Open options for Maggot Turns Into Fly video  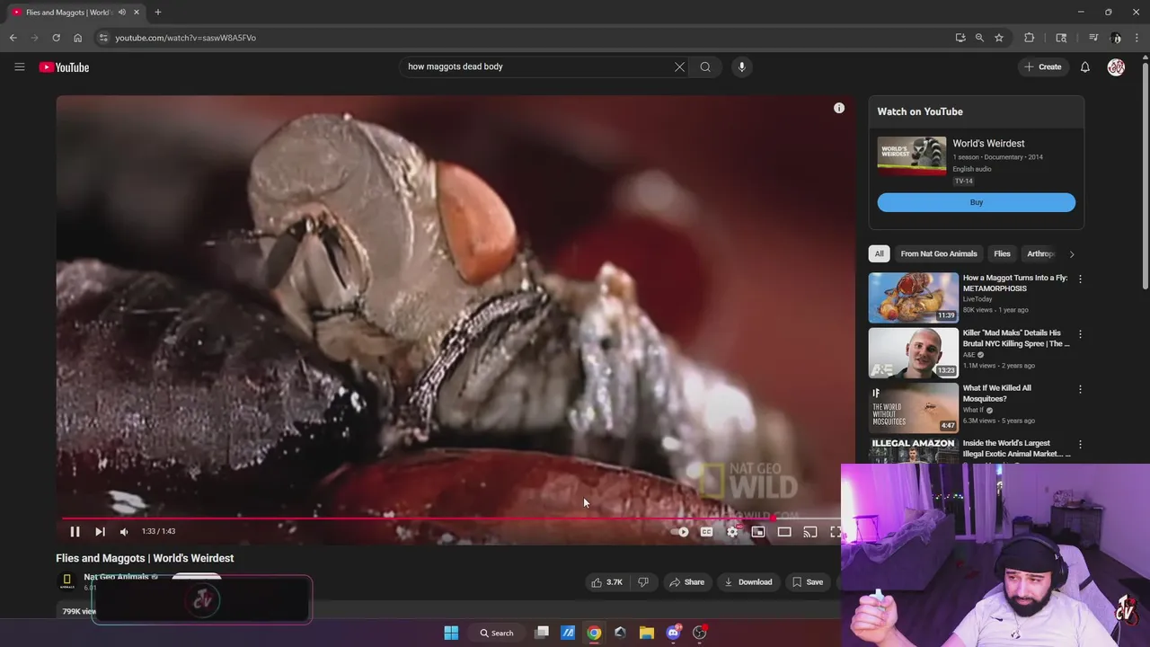[1080, 279]
